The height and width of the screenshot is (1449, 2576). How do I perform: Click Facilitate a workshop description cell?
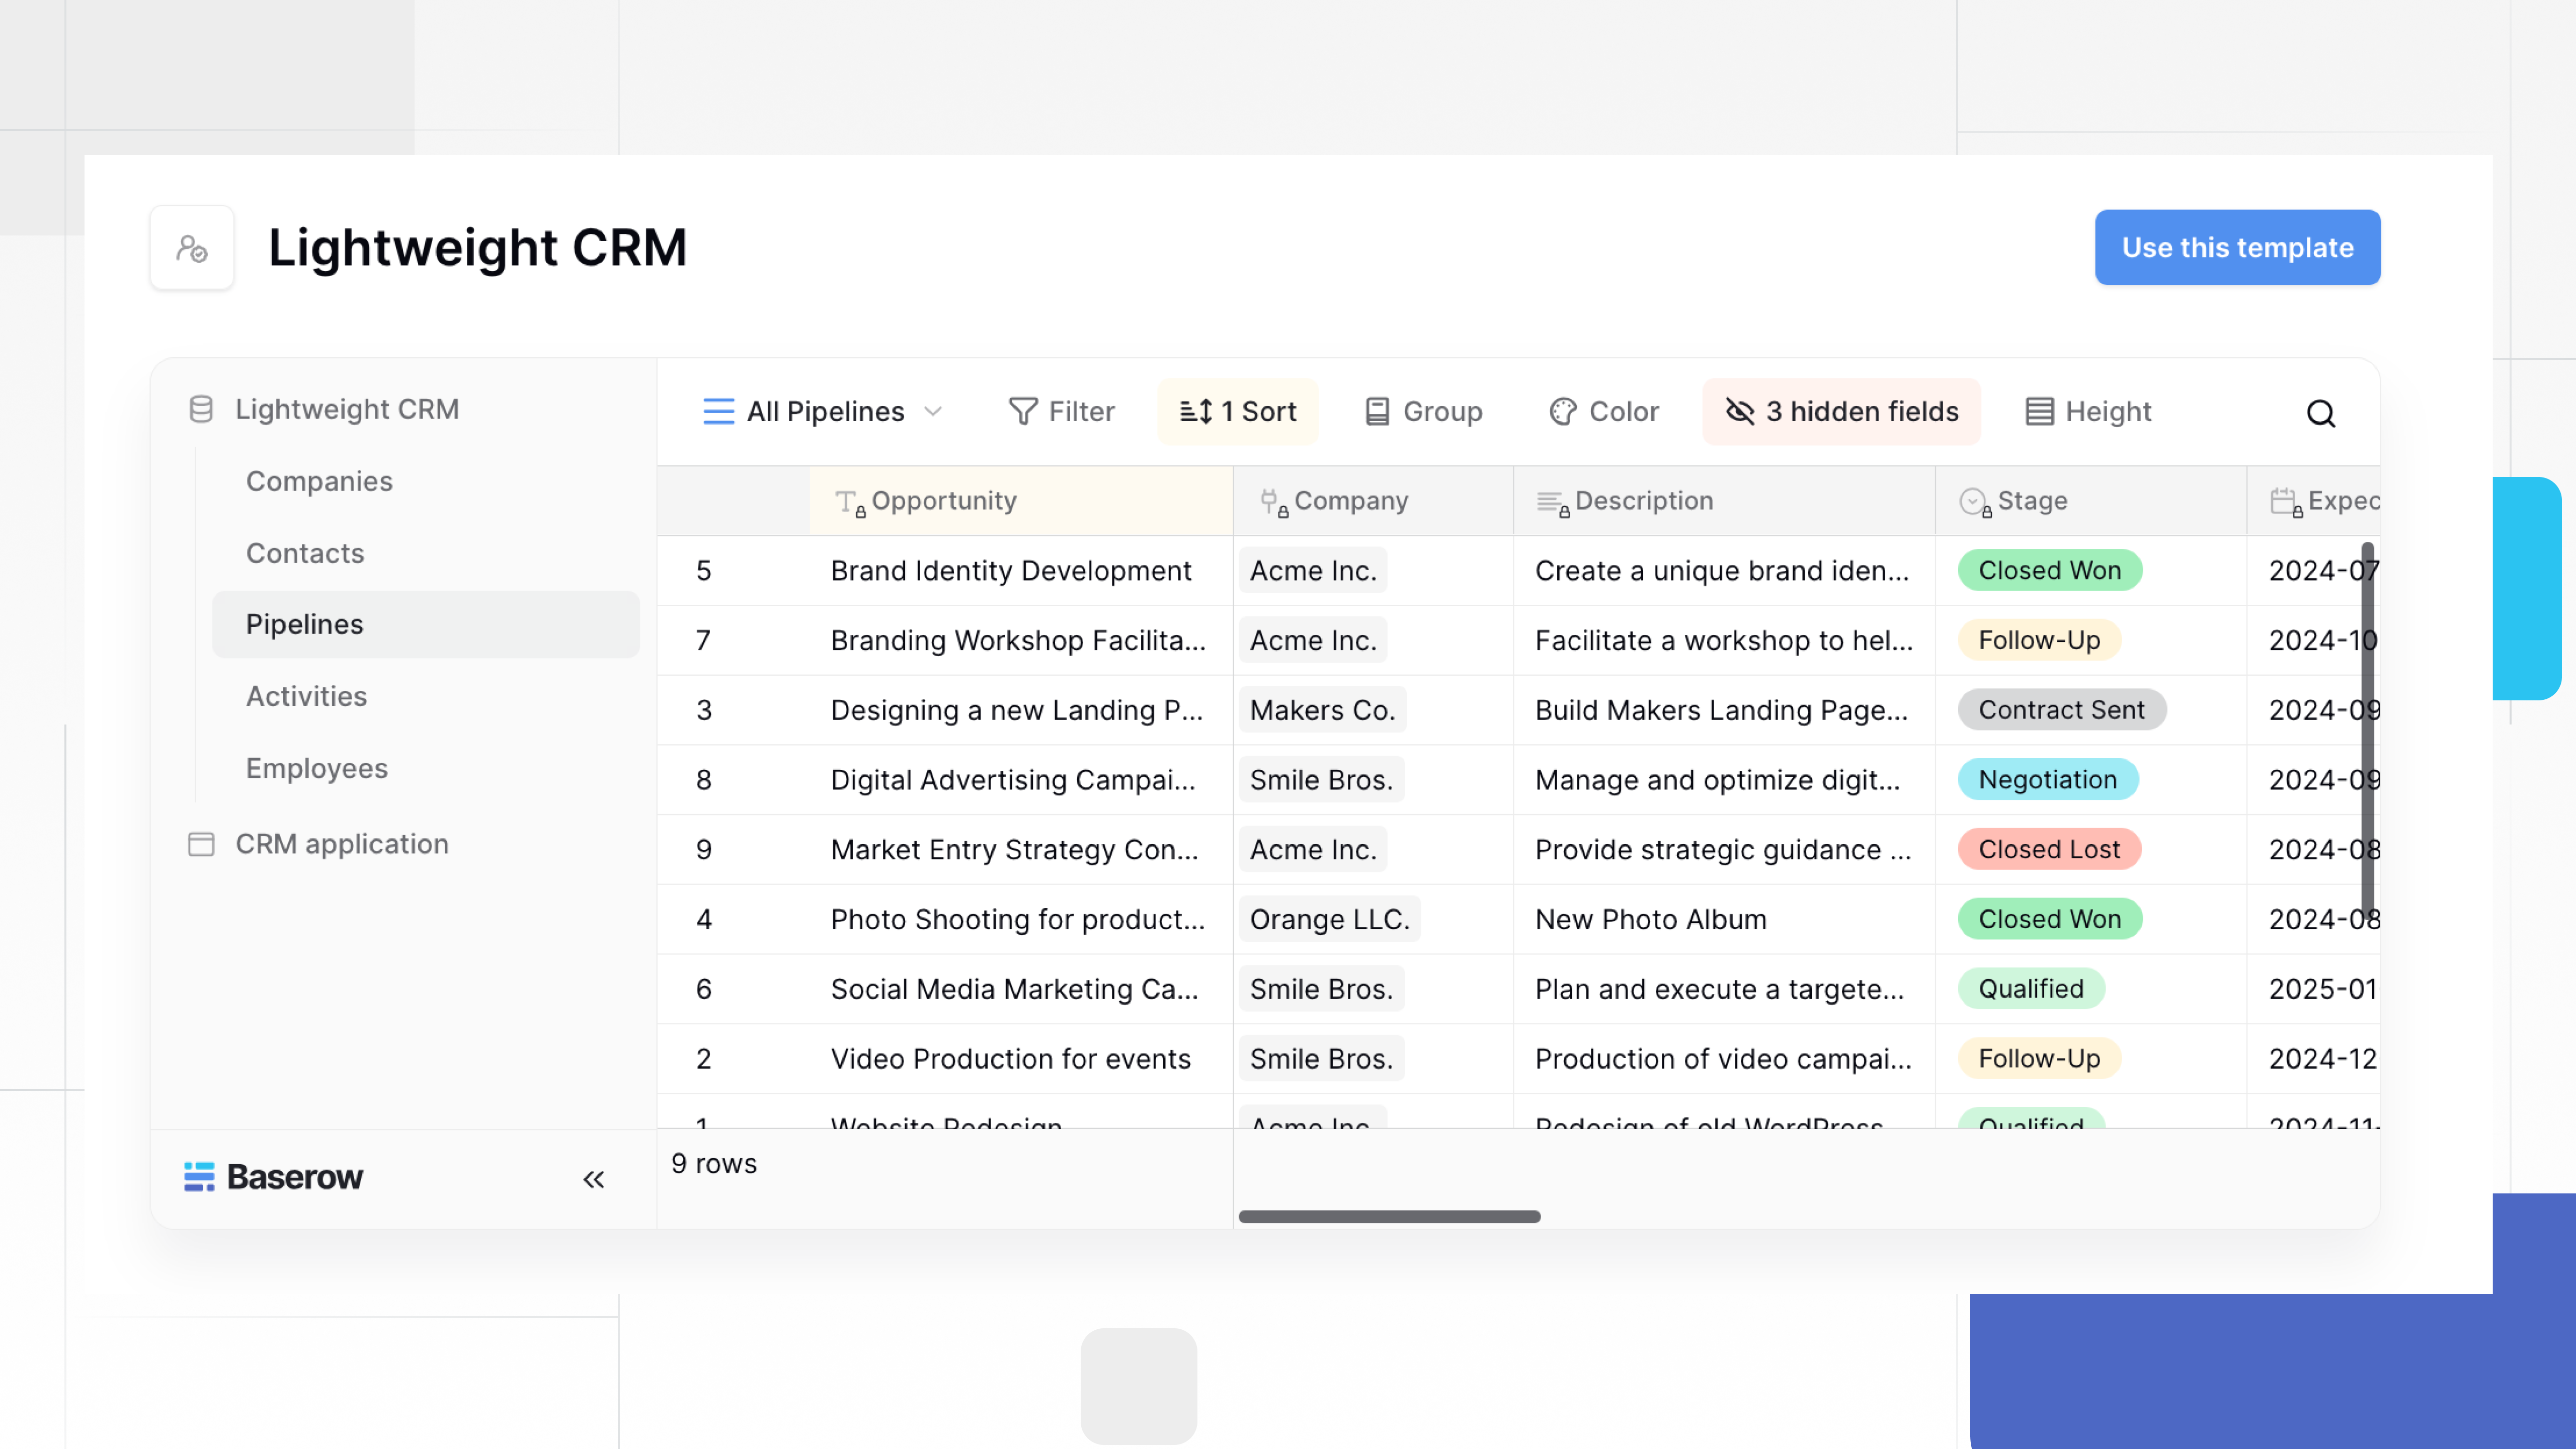tap(1724, 640)
